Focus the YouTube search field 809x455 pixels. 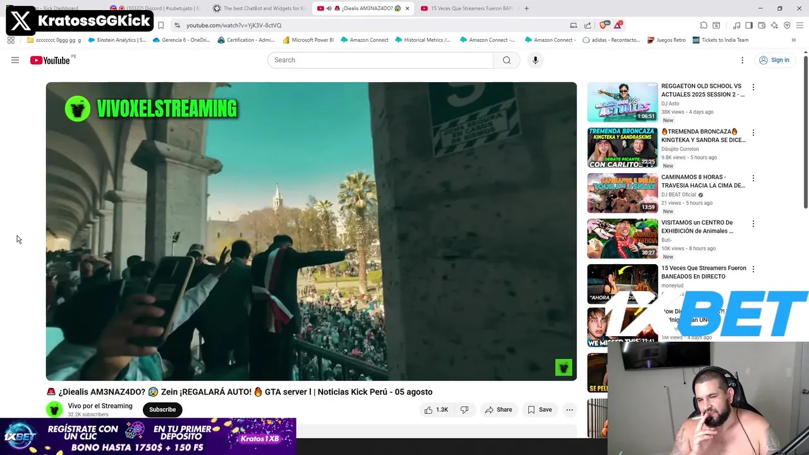click(x=380, y=60)
